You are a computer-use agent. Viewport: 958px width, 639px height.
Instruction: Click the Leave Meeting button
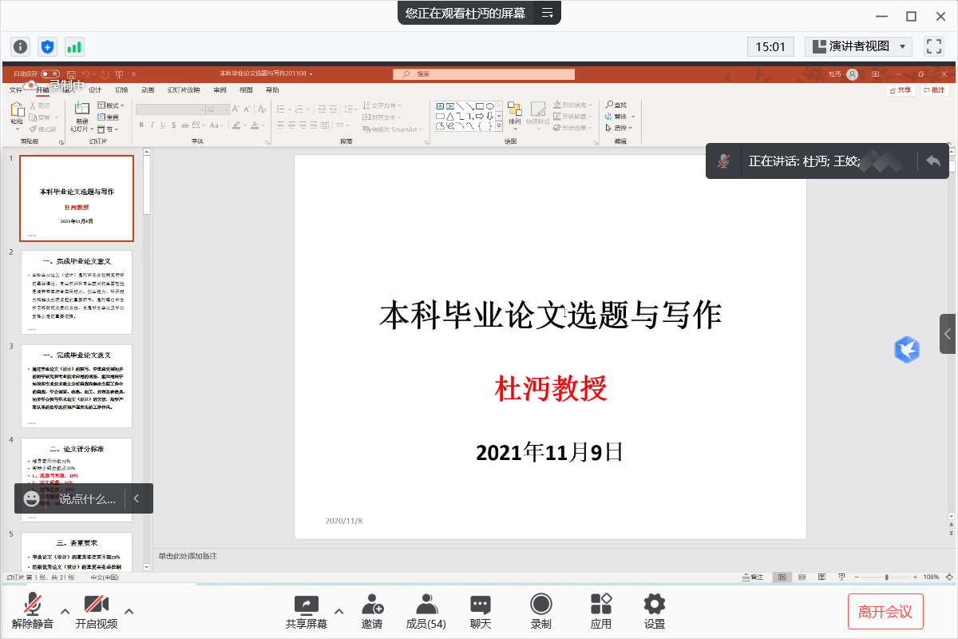coord(886,611)
